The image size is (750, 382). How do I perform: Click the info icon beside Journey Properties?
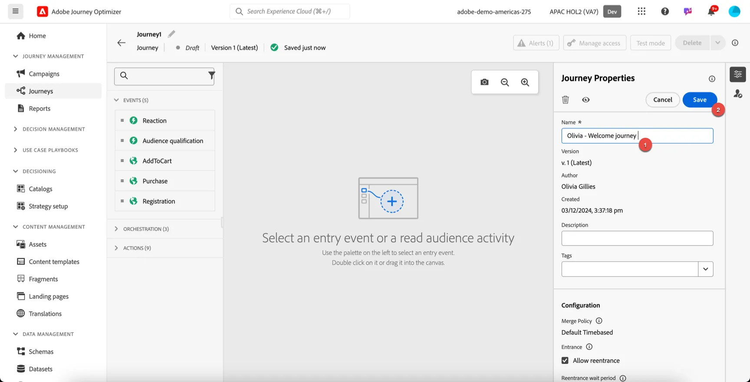coord(712,78)
